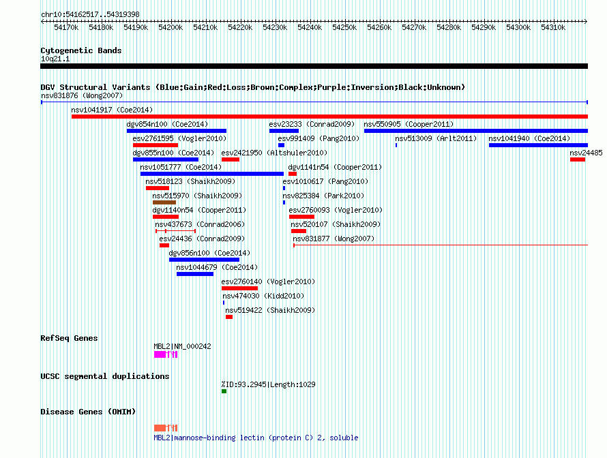Open the dgv854n100 (Coe2014) label
The width and height of the screenshot is (607, 458).
click(x=167, y=124)
